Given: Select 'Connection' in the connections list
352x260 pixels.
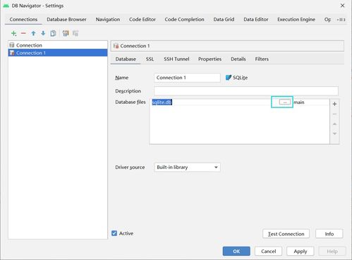Looking at the screenshot, I should click(58, 45).
